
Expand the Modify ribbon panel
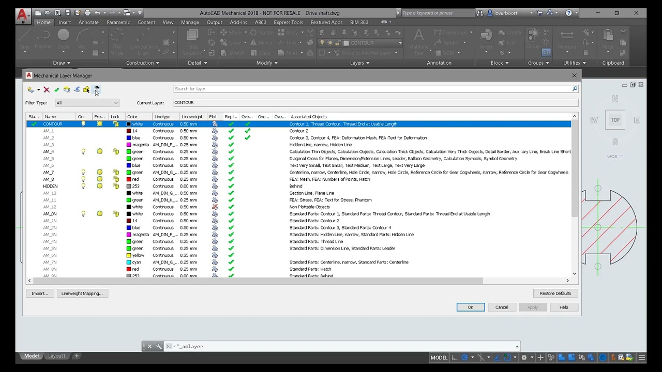click(267, 63)
